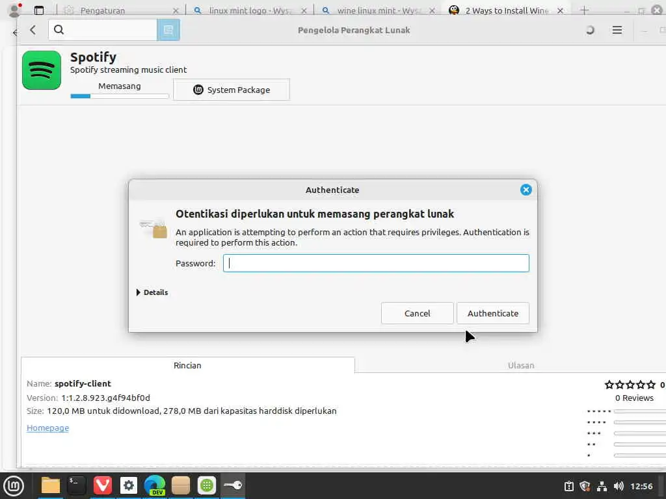
Task: Switch to the Ulasan tab
Action: pyautogui.click(x=521, y=365)
